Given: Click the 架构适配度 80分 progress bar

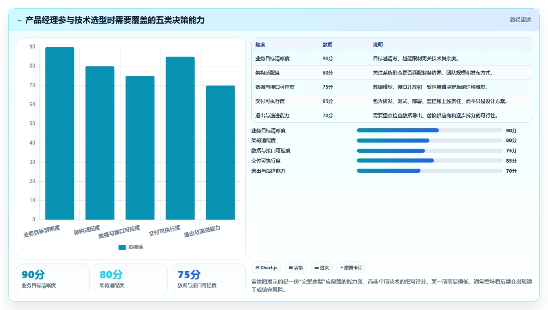Looking at the screenshot, I should click(429, 141).
